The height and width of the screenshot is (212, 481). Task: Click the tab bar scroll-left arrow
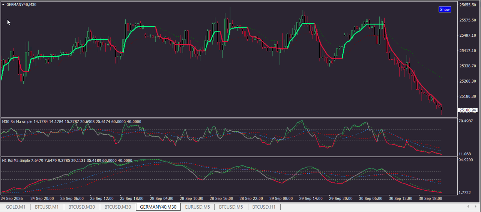point(467,207)
